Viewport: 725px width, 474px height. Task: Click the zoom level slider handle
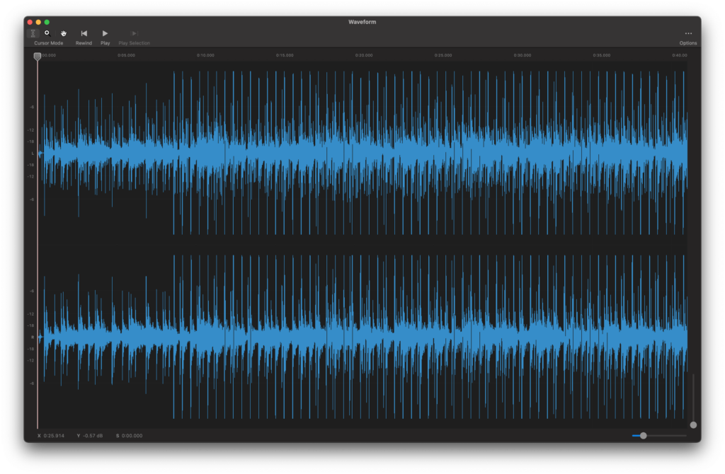point(644,436)
